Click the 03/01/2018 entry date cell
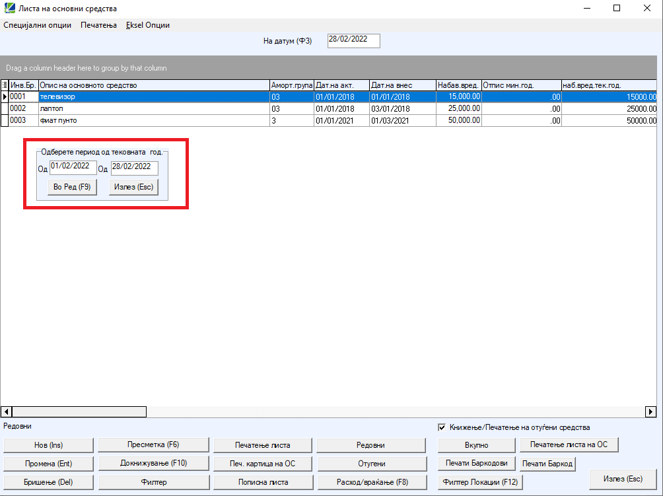 403,109
